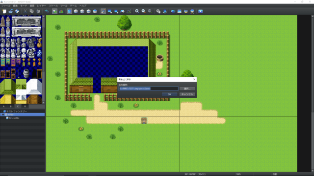Close the save-as-image dialog with X
This screenshot has width=314, height=176.
click(194, 79)
